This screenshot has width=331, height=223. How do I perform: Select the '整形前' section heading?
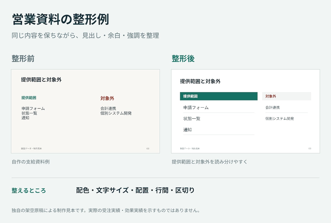23,58
